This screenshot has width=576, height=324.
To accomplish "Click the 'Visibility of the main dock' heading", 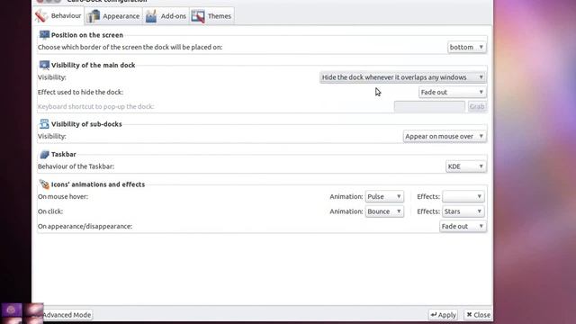I will coord(93,65).
